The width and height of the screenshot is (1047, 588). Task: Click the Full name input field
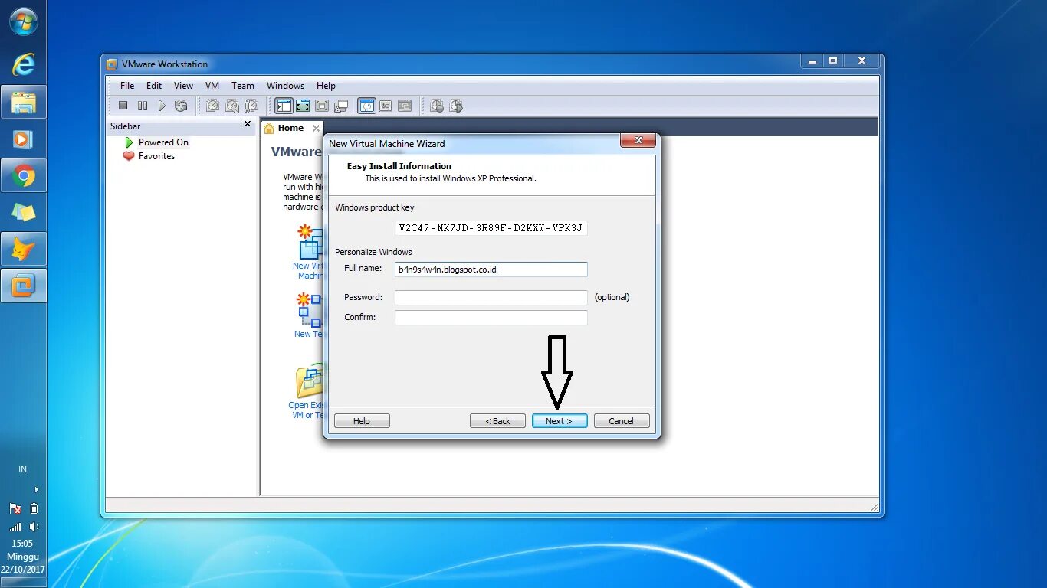[x=491, y=269]
